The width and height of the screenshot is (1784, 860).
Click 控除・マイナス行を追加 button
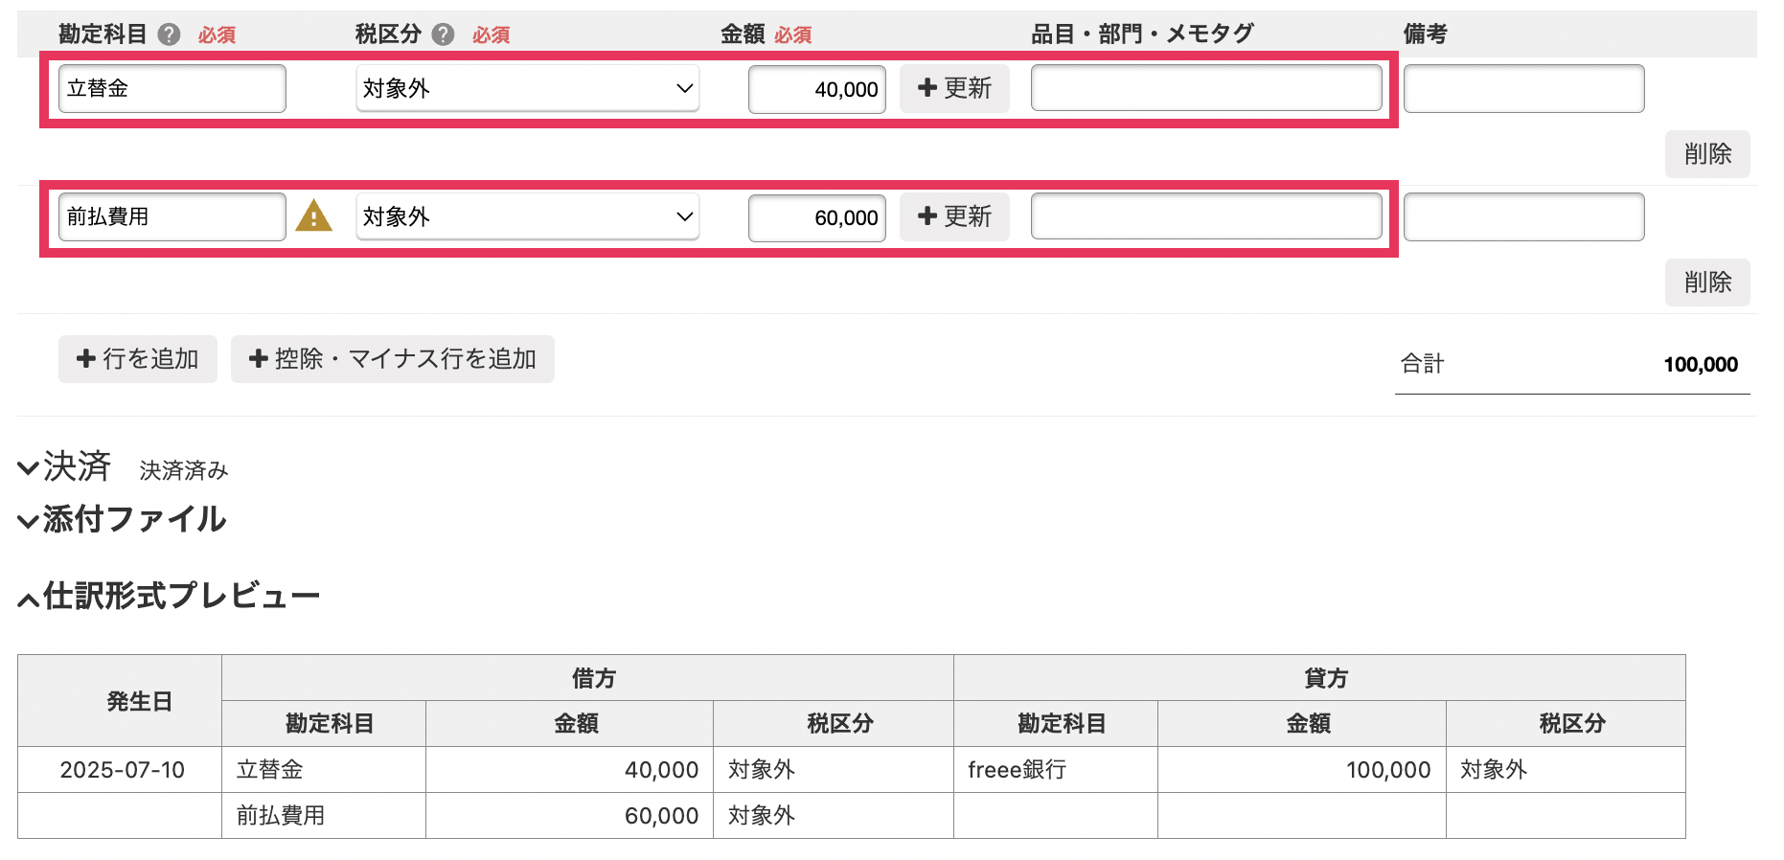[393, 359]
